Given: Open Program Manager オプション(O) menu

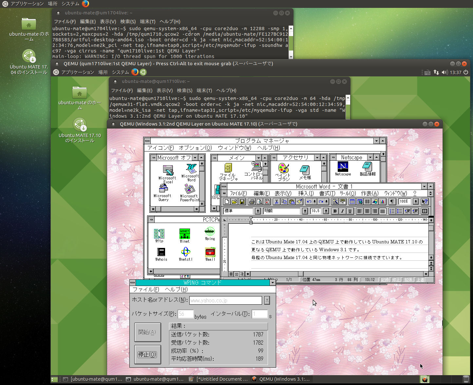Looking at the screenshot, I should [x=196, y=148].
